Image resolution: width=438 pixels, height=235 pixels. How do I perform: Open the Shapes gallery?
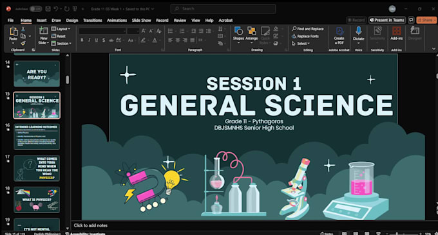click(238, 35)
